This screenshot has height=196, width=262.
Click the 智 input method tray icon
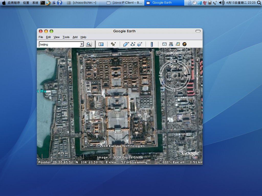pyautogui.click(x=204, y=3)
